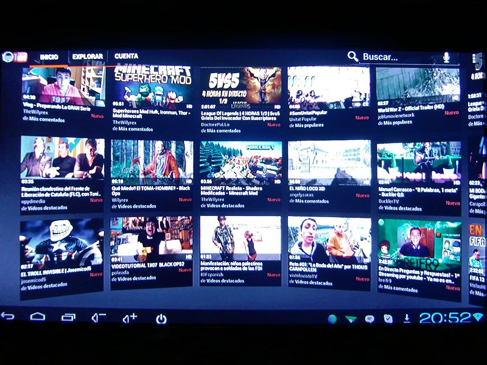Open Manuel Carrasco guitar video thumbnail

pos(419,164)
